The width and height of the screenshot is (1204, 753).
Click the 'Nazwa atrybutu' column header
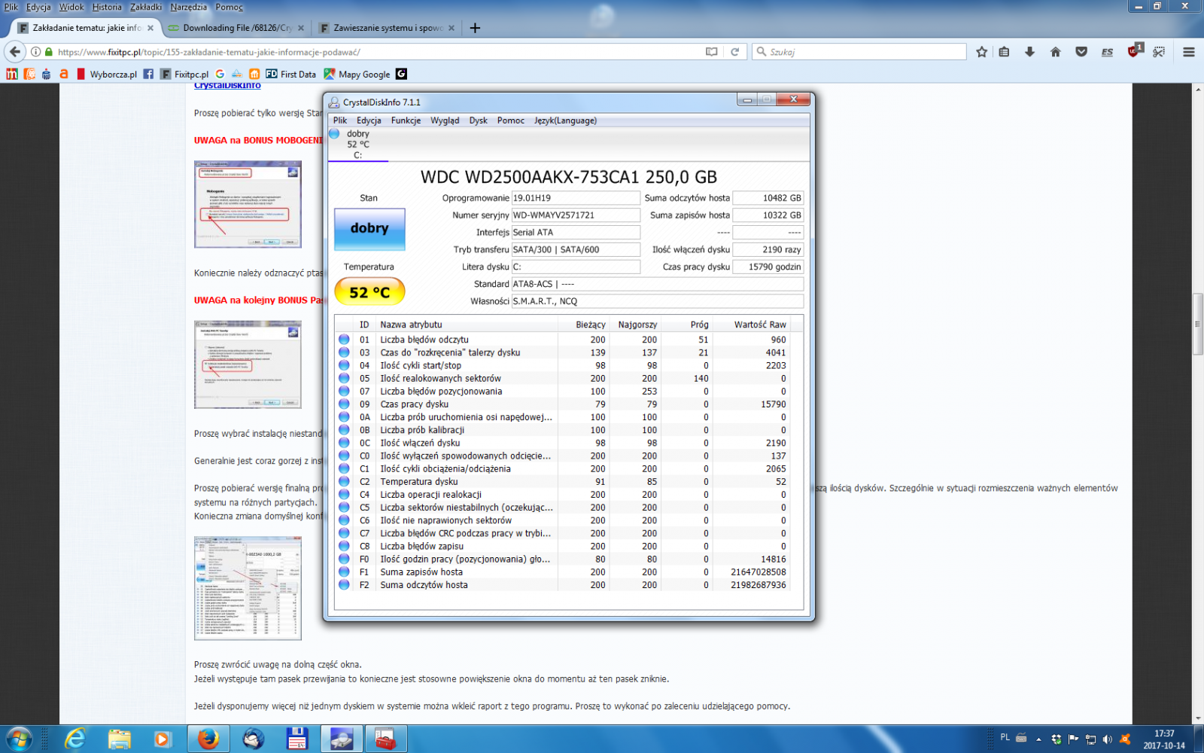click(467, 325)
